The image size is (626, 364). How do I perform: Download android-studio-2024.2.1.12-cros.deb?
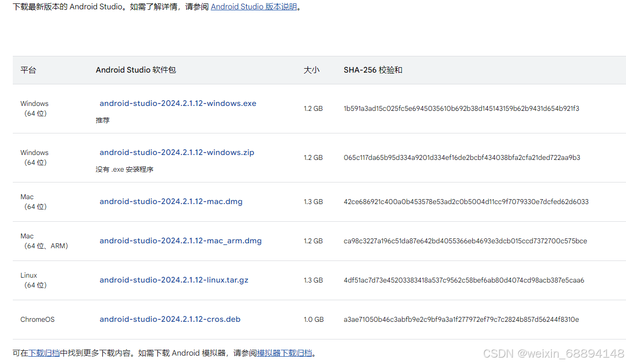(170, 319)
